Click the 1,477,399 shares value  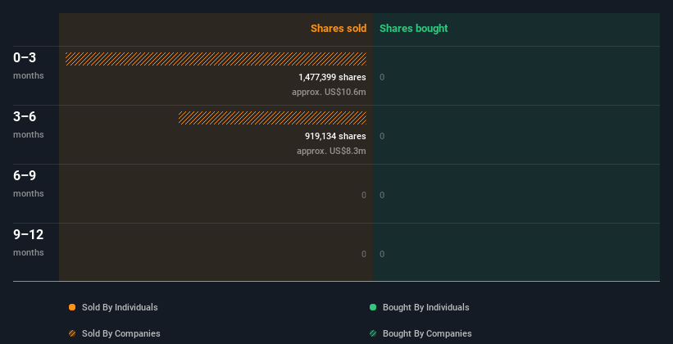point(332,77)
